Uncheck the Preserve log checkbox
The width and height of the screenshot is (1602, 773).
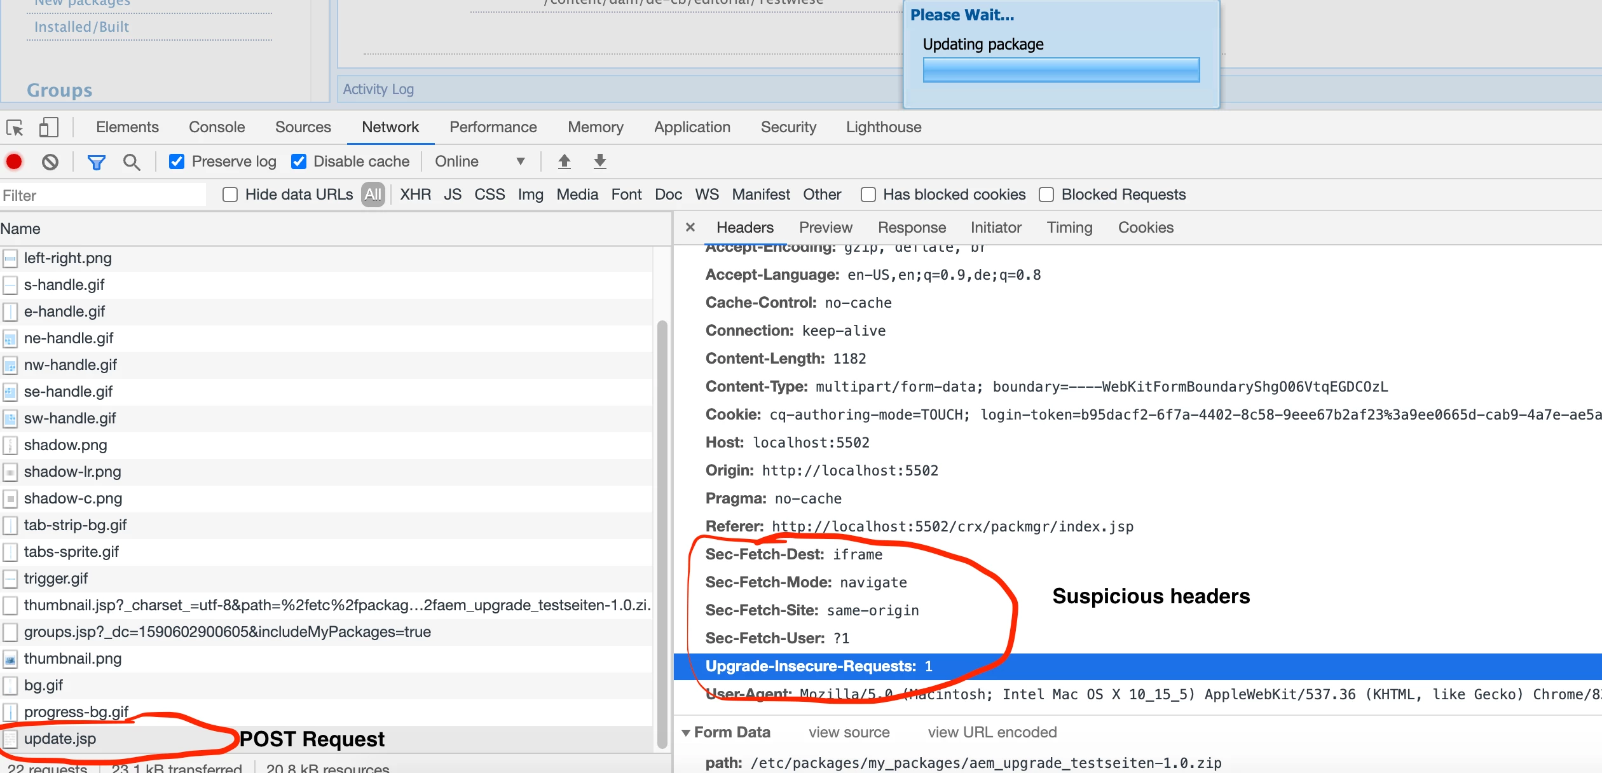(x=177, y=161)
